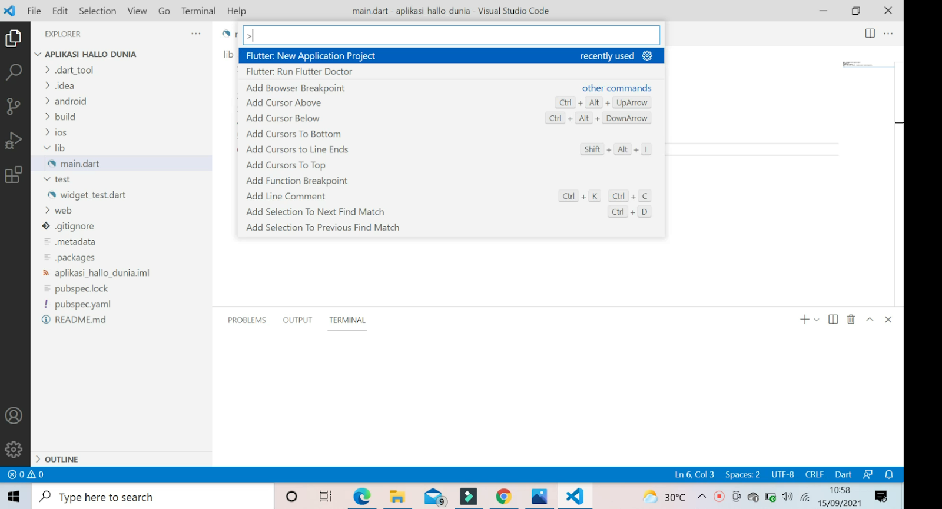Click the Split Editor Right icon
942x509 pixels.
[870, 34]
